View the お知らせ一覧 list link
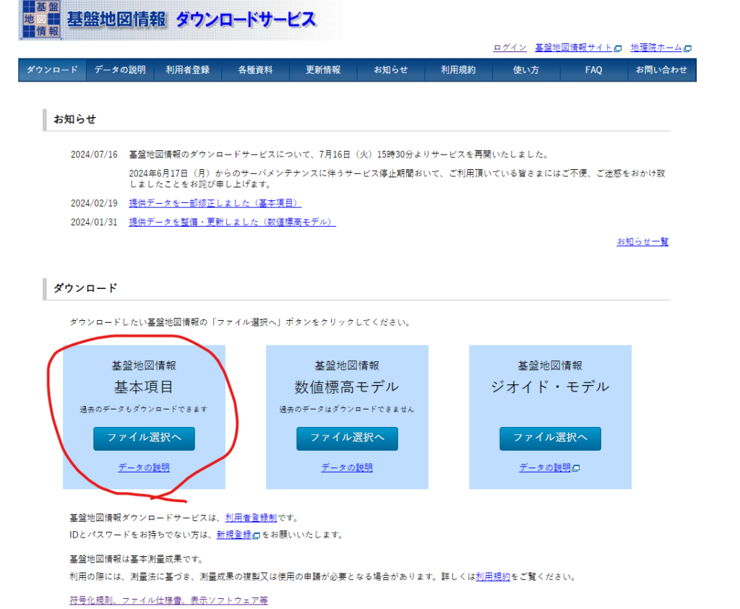Viewport: 740px width, 609px height. (x=642, y=242)
